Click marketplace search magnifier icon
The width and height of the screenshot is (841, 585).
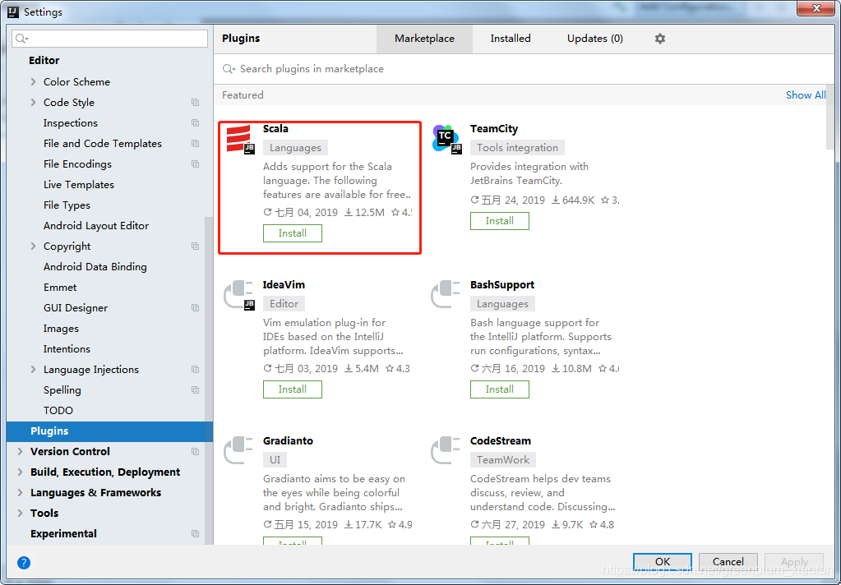(229, 69)
